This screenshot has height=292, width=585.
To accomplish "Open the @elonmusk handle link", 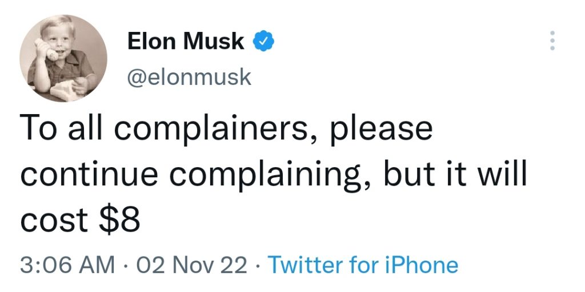I will (189, 78).
